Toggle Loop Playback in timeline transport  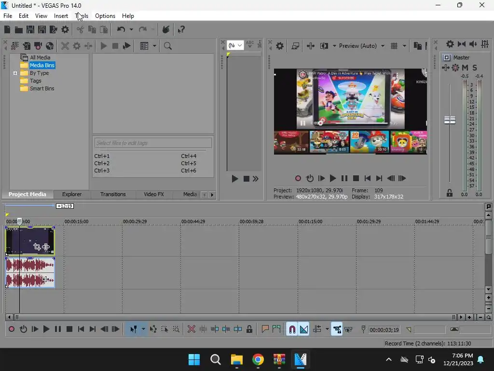[23, 329]
